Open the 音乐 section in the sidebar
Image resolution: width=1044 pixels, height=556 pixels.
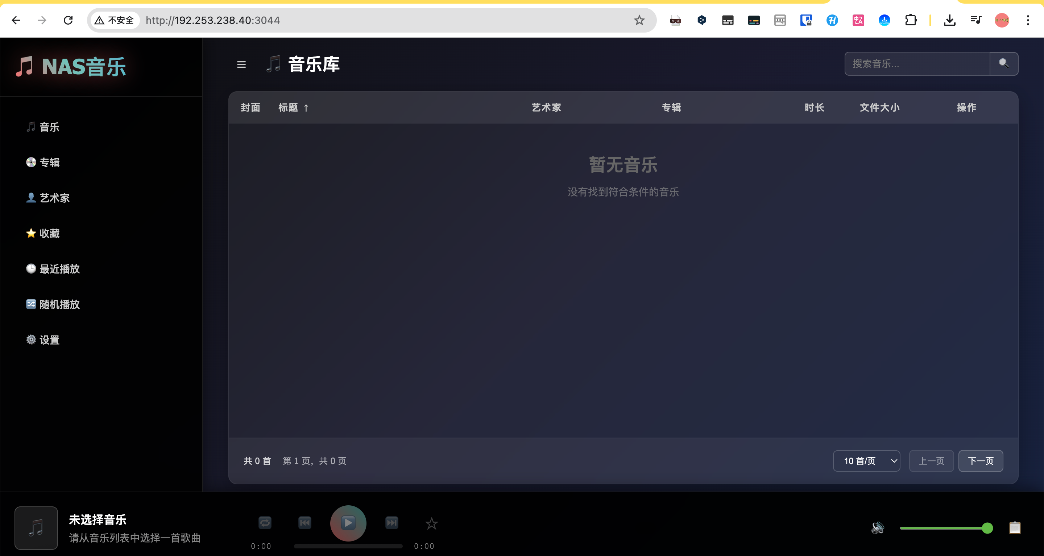pyautogui.click(x=49, y=127)
